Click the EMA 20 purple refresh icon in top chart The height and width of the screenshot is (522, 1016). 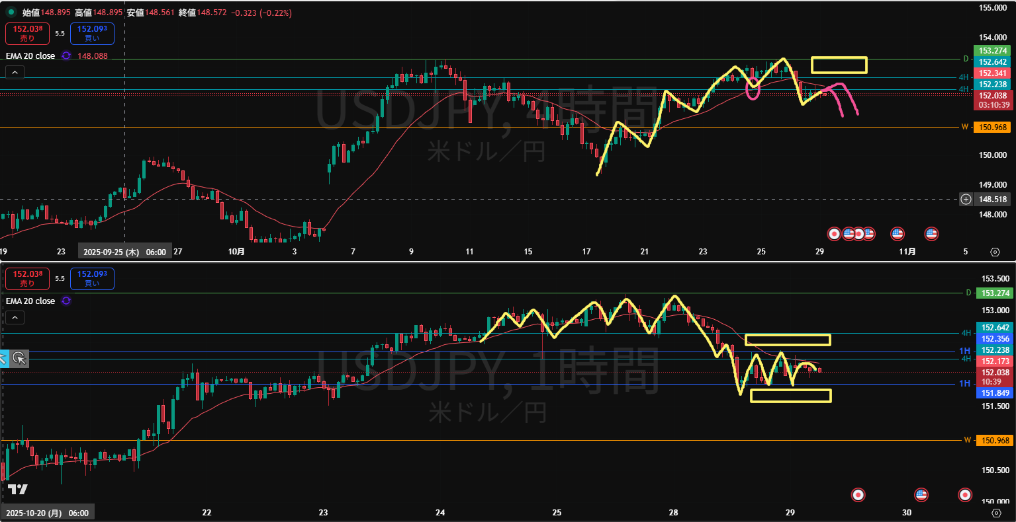coord(66,56)
